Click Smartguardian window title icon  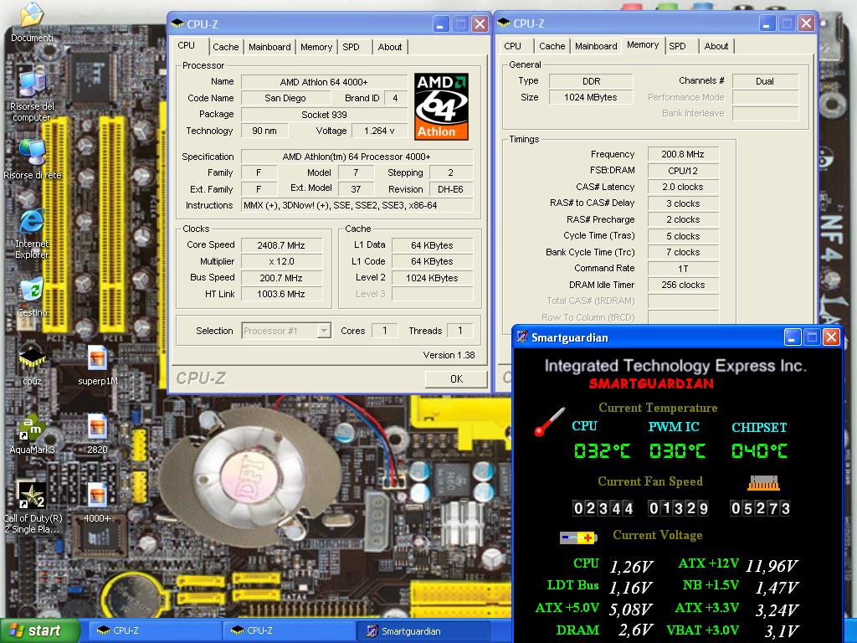(x=522, y=337)
